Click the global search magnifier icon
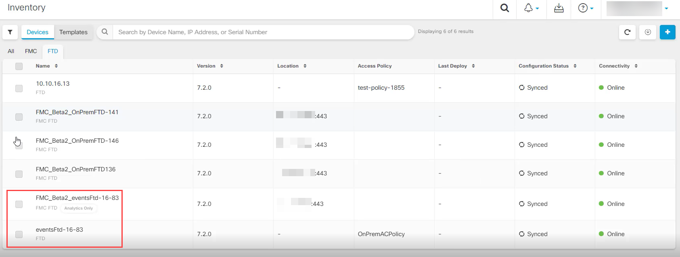The height and width of the screenshot is (257, 680). click(504, 8)
